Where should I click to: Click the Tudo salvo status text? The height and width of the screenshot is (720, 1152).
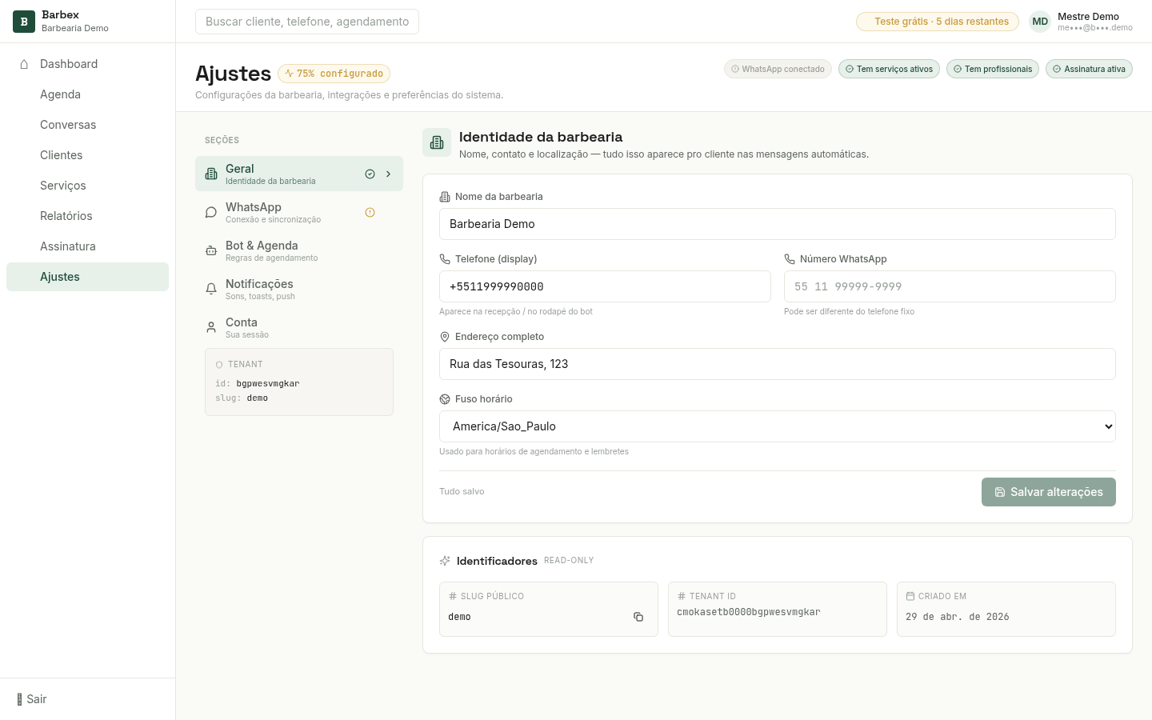[x=462, y=492]
